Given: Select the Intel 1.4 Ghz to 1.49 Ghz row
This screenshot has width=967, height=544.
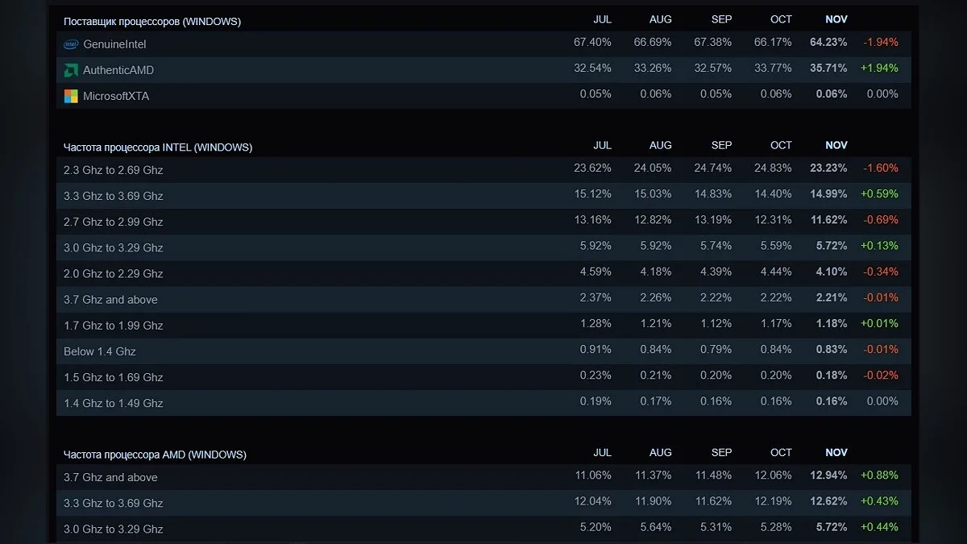Looking at the screenshot, I should pos(114,403).
